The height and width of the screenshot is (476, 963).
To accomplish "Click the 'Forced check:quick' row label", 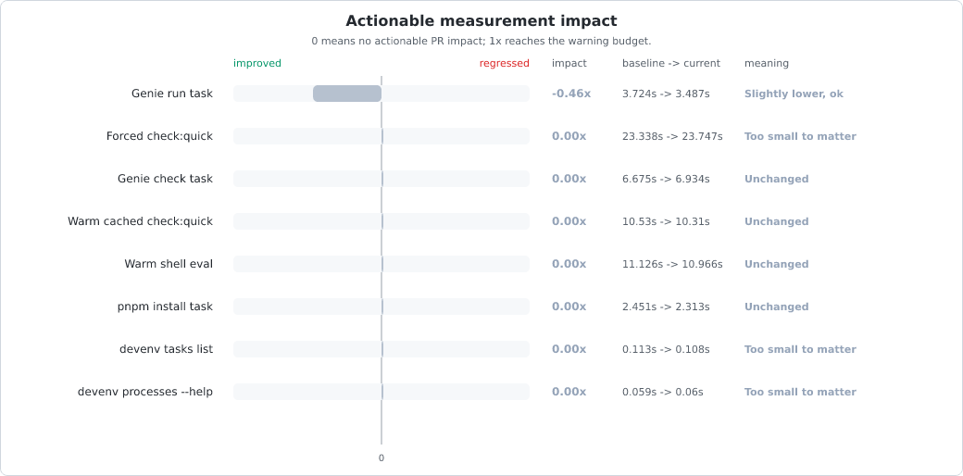I will click(159, 136).
